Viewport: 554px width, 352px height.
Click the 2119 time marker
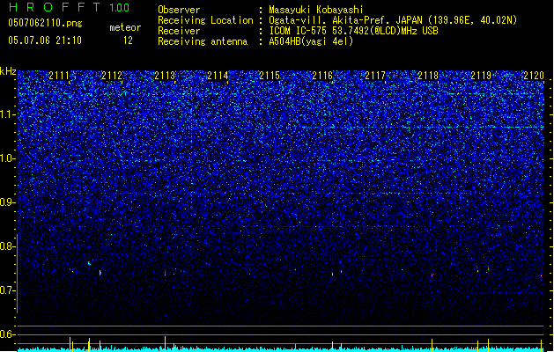(481, 76)
